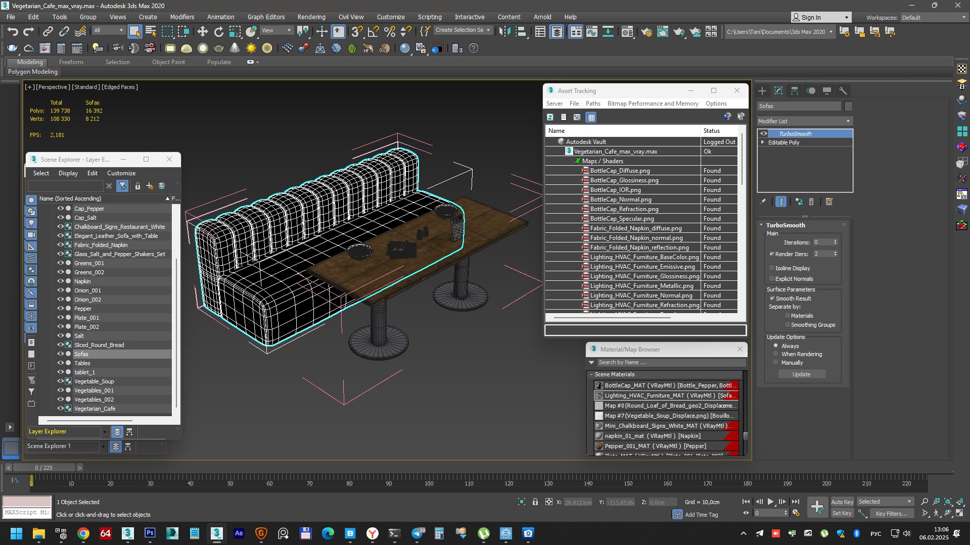Open Google Chrome from the taskbar
970x545 pixels.
(83, 533)
